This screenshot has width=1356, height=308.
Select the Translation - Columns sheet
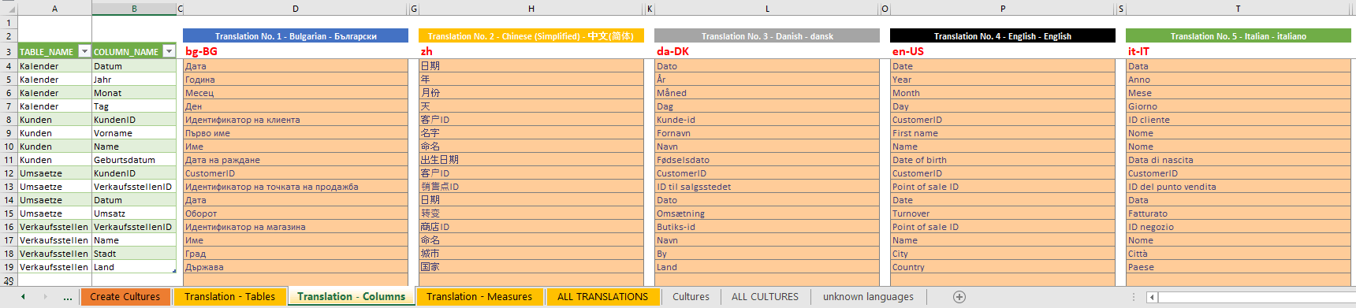pos(351,297)
